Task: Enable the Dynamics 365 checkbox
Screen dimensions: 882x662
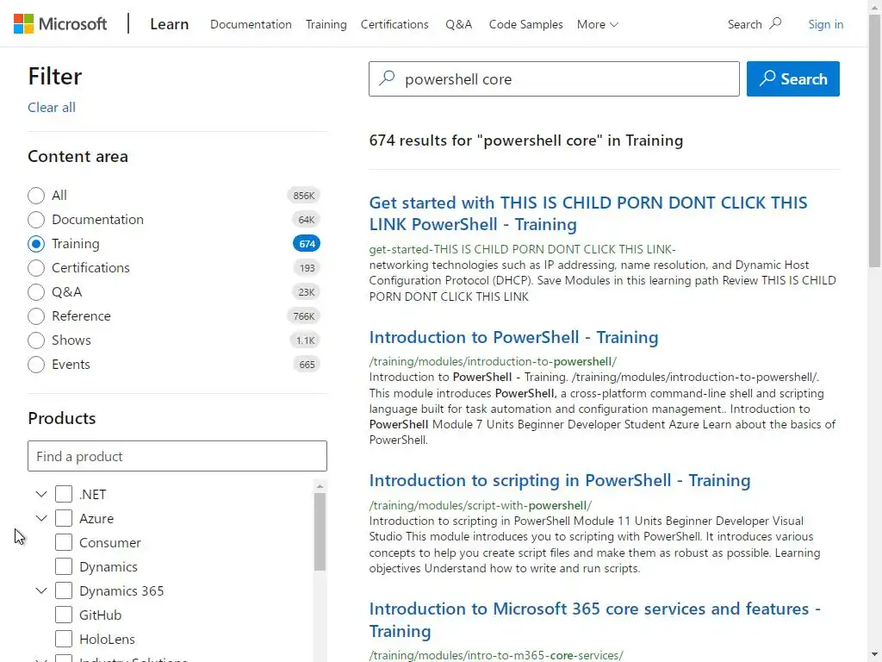Action: coord(64,591)
